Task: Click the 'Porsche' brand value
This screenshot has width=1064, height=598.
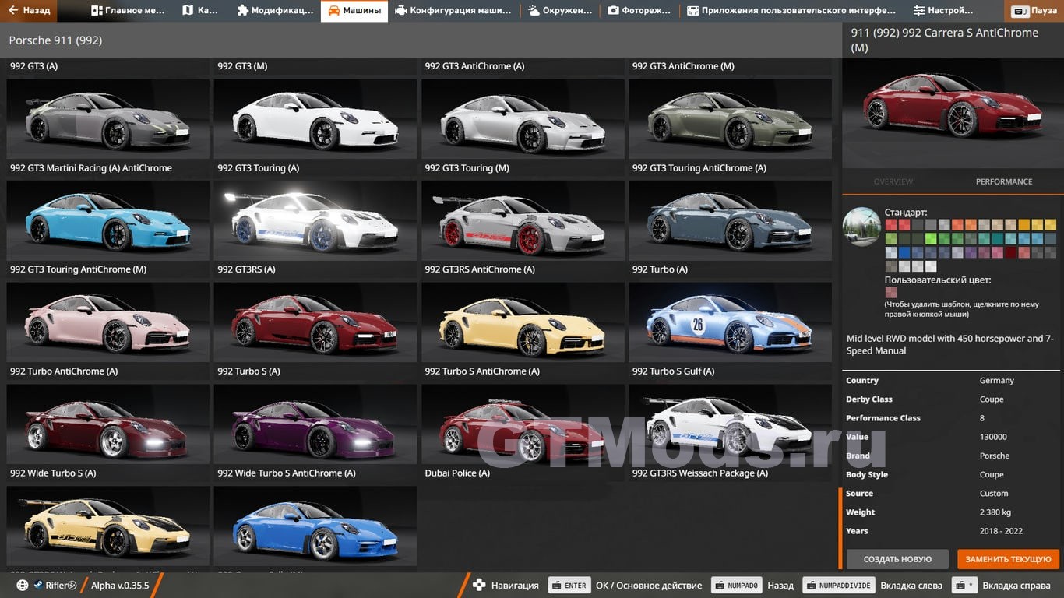Action: click(995, 456)
